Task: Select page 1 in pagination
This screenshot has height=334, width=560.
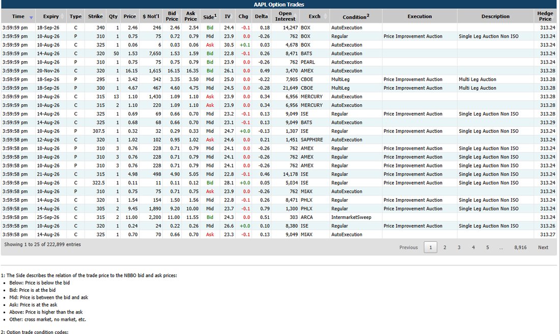Action: pos(430,247)
